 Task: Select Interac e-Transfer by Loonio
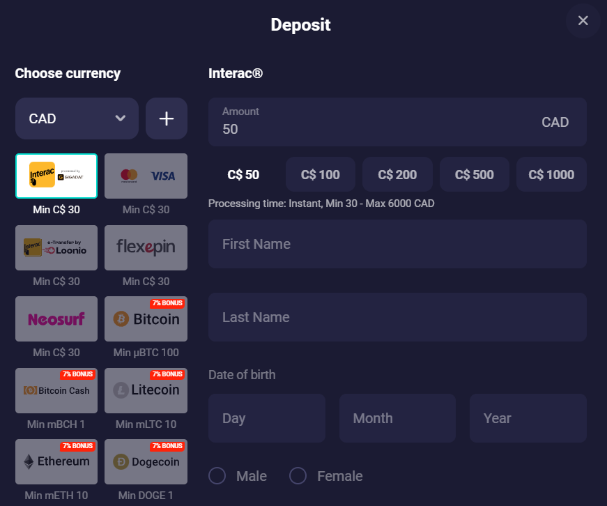[56, 248]
